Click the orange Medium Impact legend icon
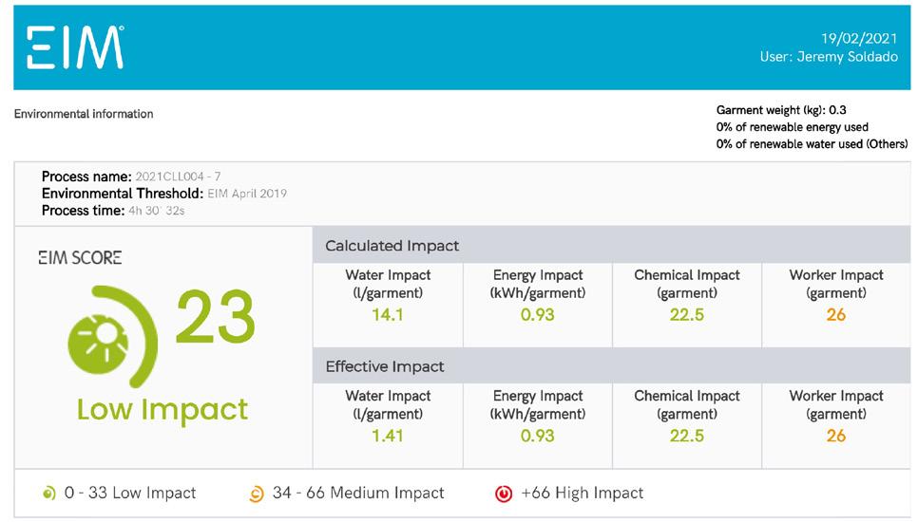Viewport: 918px width, 522px height. (x=257, y=494)
